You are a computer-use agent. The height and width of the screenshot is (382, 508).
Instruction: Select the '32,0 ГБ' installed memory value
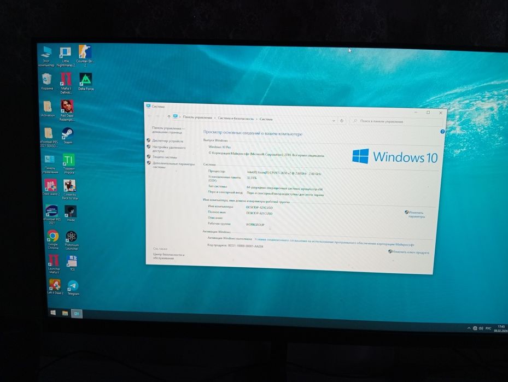pos(252,178)
